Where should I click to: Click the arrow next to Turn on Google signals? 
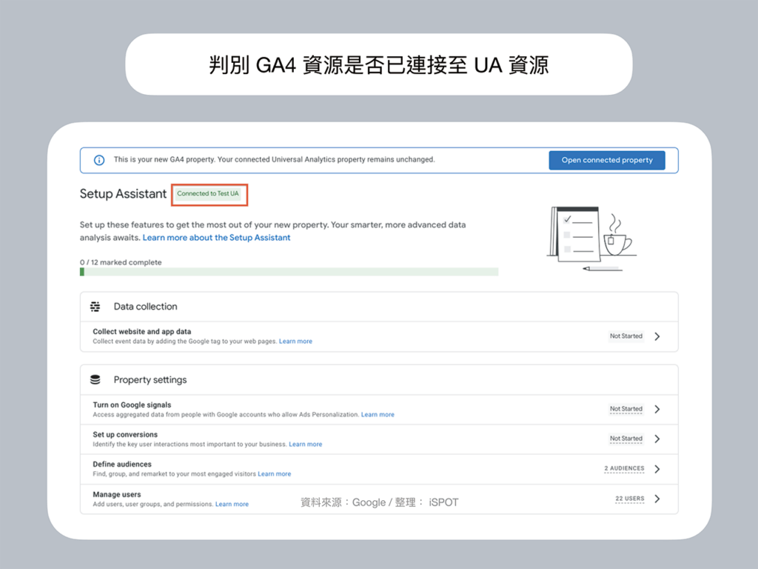657,409
